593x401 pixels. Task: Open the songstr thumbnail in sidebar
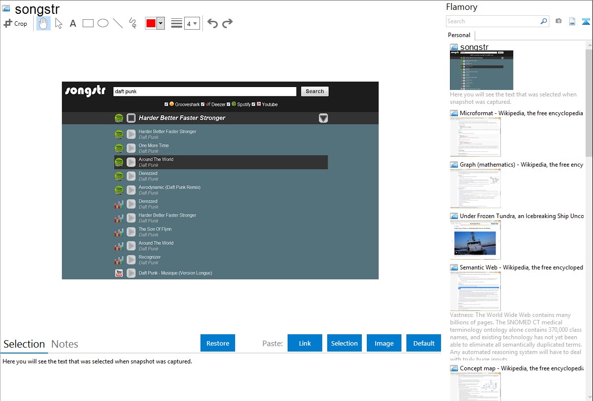(x=482, y=70)
